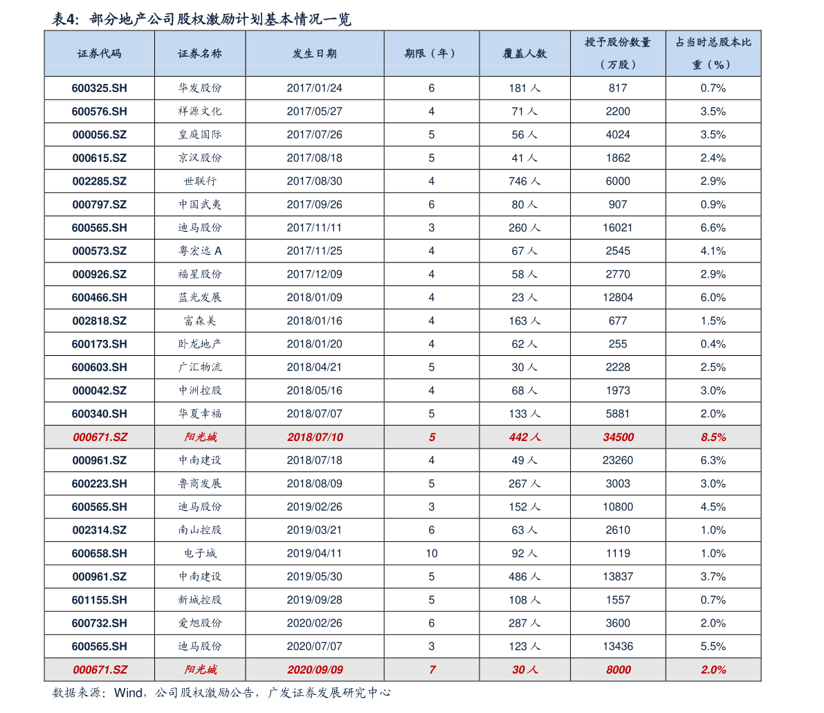Click stock code 000926.SZ
This screenshot has width=824, height=713.
pos(100,275)
